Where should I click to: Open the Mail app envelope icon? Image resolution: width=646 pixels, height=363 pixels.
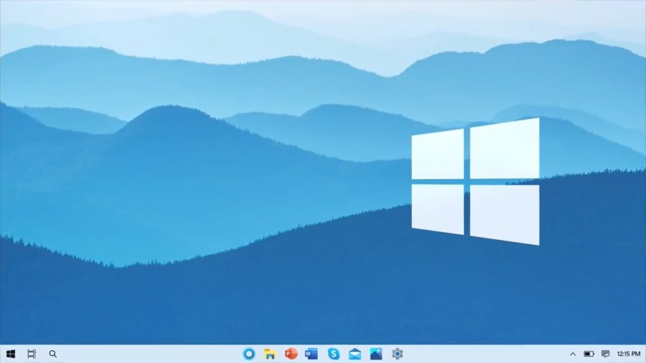pos(355,354)
